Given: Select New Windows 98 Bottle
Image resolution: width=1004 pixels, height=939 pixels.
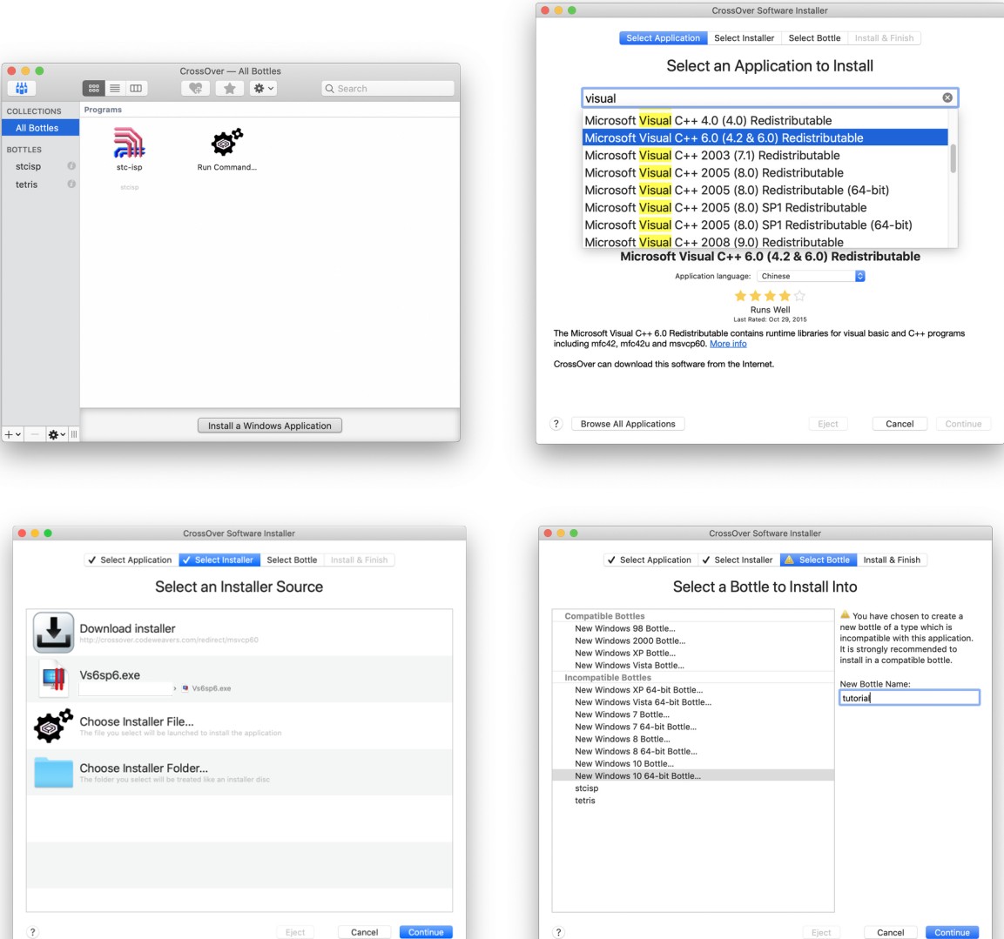Looking at the screenshot, I should [x=693, y=628].
